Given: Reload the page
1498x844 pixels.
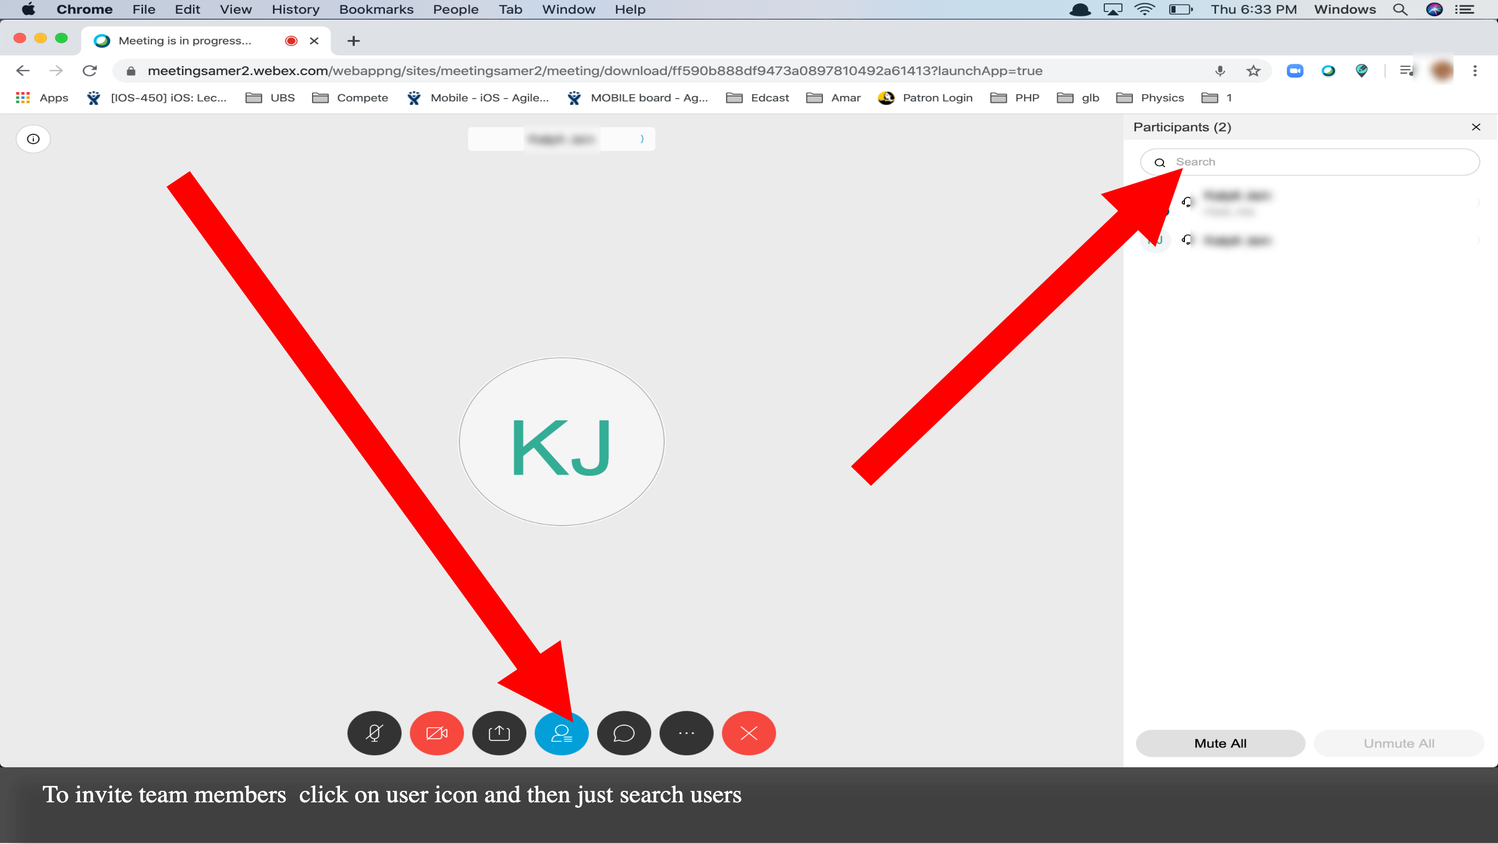Looking at the screenshot, I should pos(89,71).
